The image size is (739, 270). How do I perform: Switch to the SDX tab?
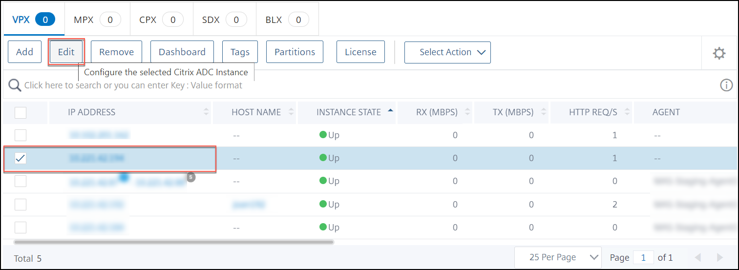[x=224, y=20]
